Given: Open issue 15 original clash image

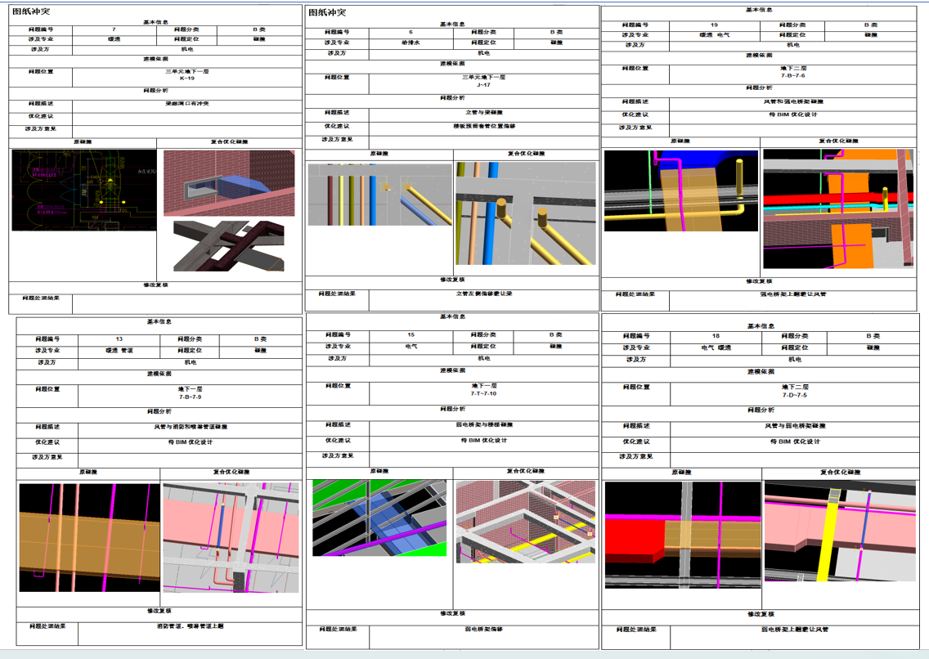Looking at the screenshot, I should click(x=379, y=518).
